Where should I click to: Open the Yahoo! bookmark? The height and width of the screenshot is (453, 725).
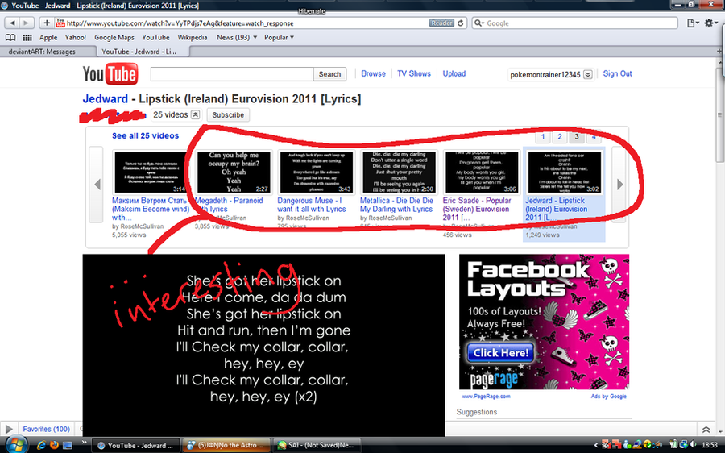click(76, 37)
